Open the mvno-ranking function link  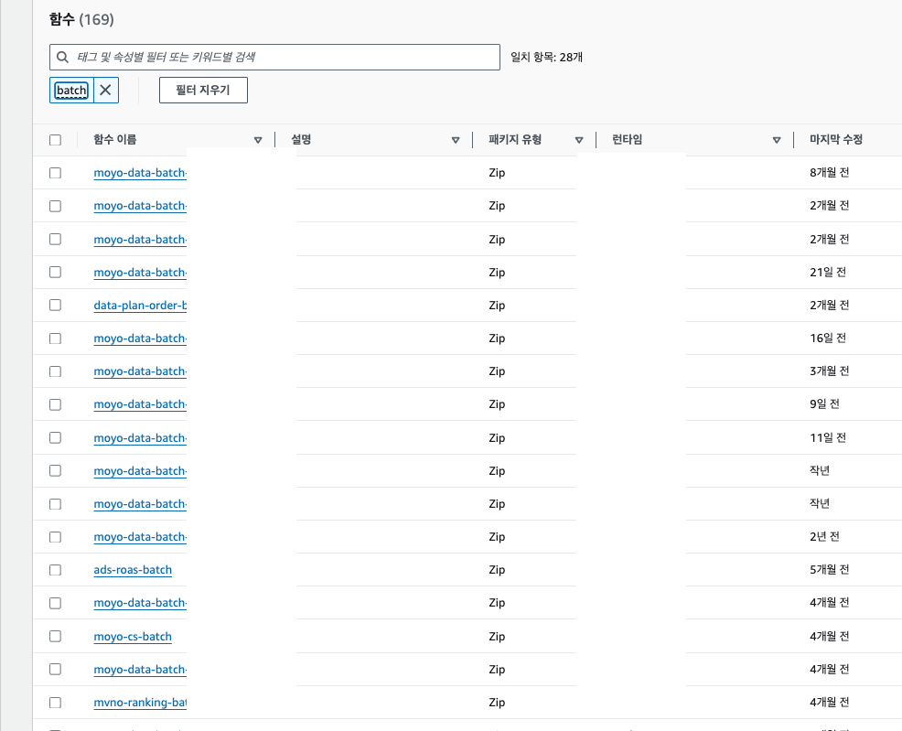click(140, 703)
